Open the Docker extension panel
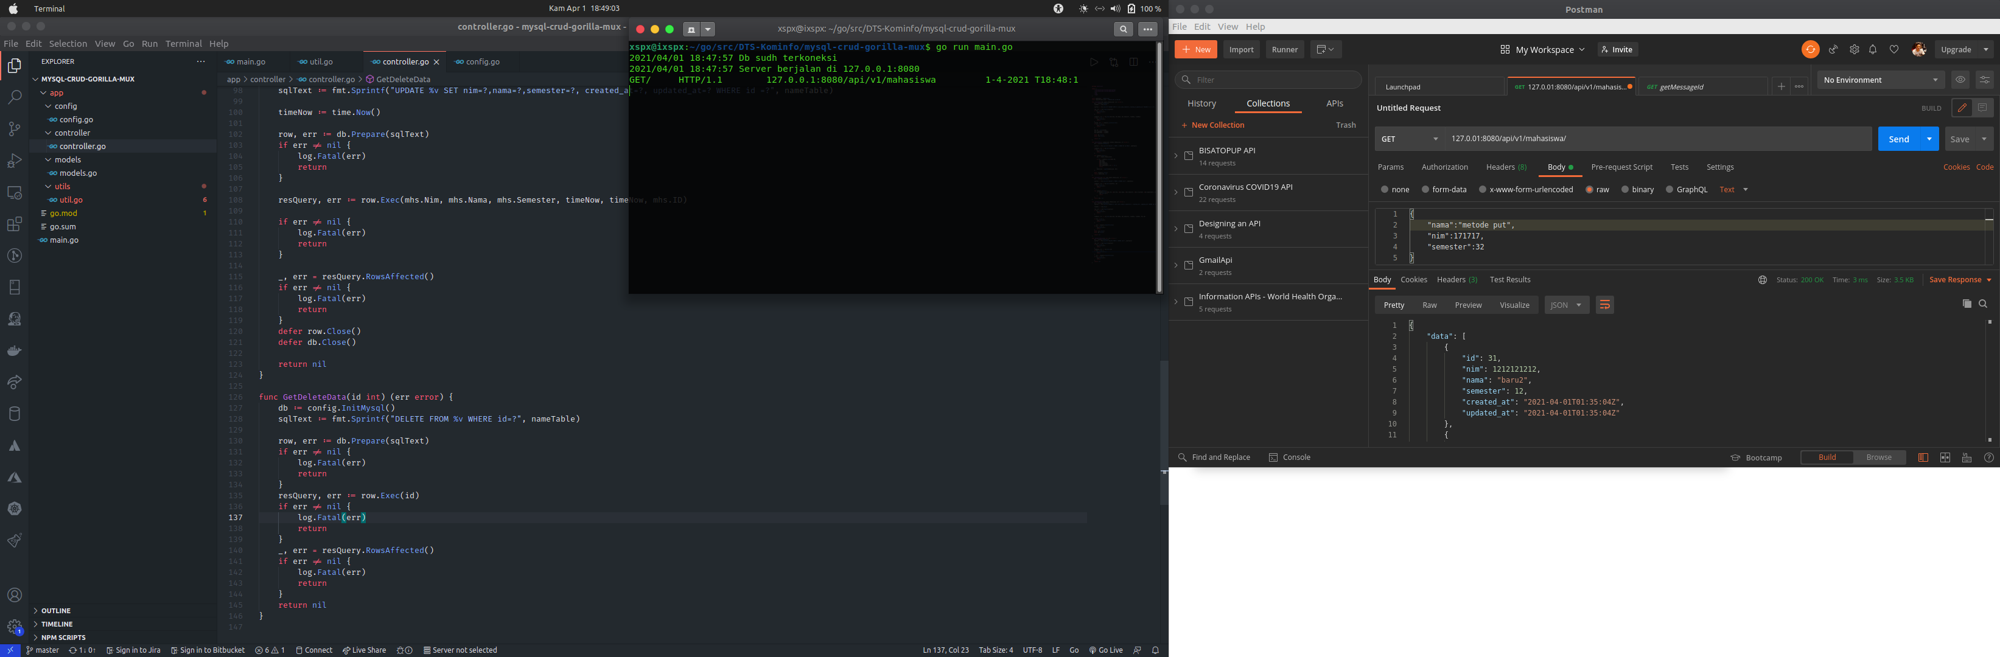Viewport: 2000px width, 657px height. (x=14, y=350)
